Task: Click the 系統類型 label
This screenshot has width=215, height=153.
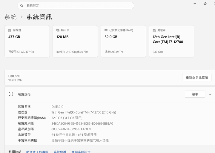Action: click(x=24, y=135)
